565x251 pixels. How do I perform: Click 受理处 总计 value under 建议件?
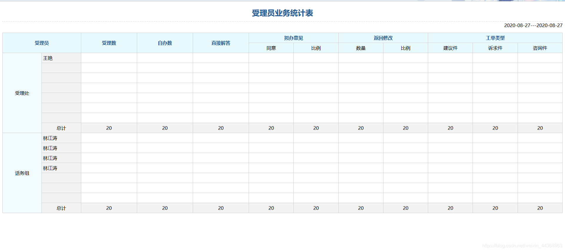click(450, 128)
